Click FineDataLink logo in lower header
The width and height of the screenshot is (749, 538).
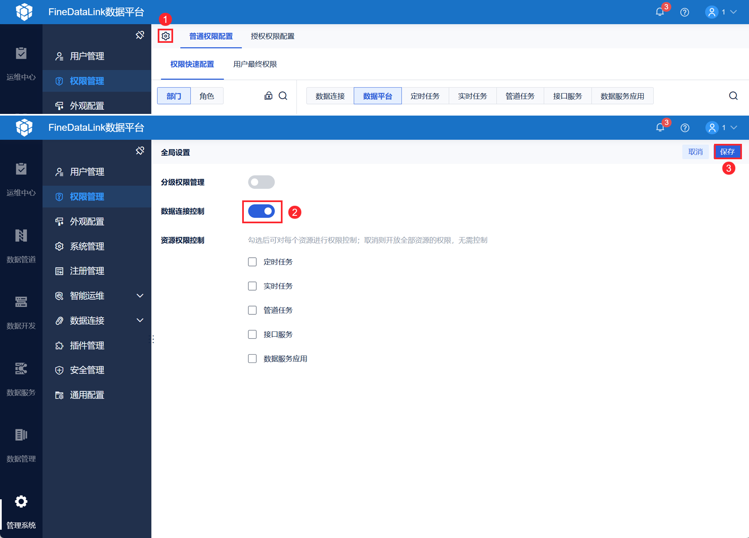[x=24, y=127]
